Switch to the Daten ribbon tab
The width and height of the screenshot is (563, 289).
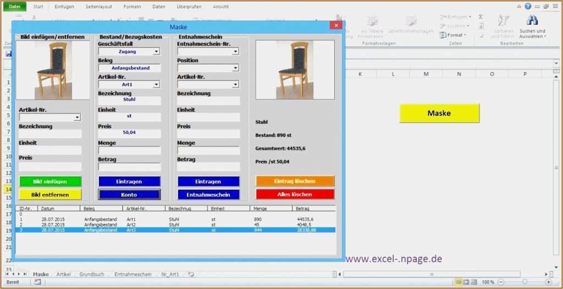[x=159, y=7]
